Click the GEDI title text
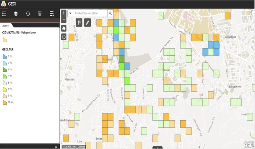Image resolution: width=255 pixels, height=149 pixels. pos(12,4)
